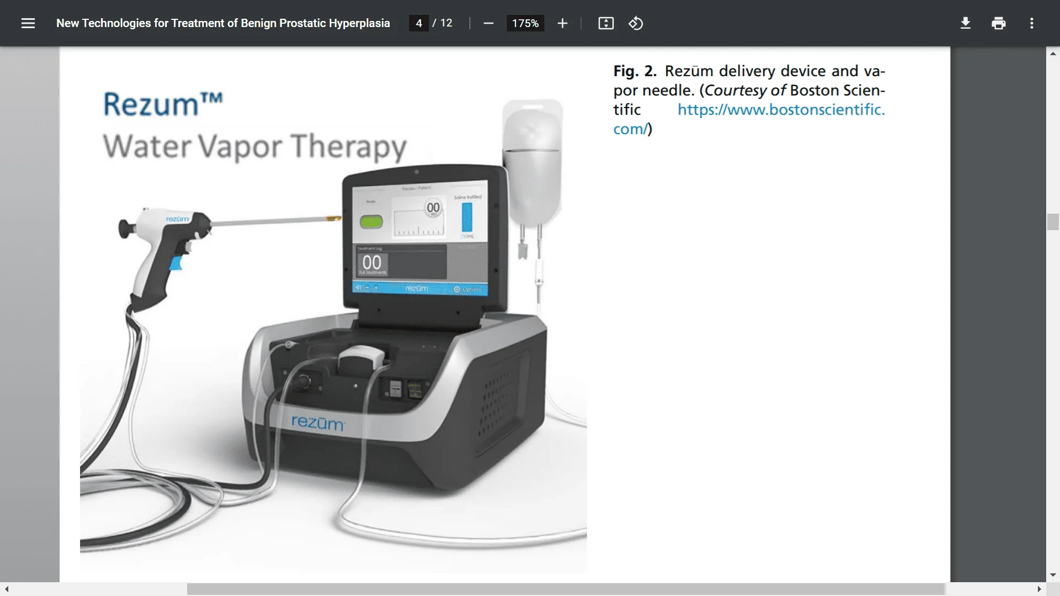Click the scroll right arrow
The image size is (1060, 596).
tap(1040, 589)
